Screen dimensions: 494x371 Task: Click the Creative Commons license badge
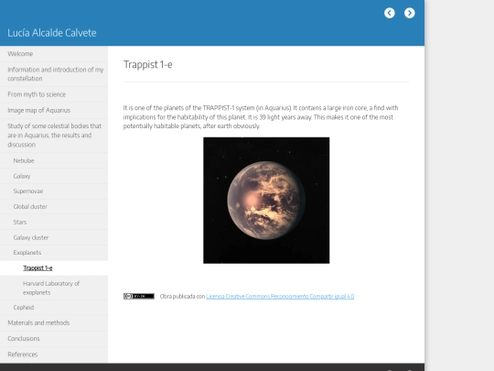coord(139,296)
